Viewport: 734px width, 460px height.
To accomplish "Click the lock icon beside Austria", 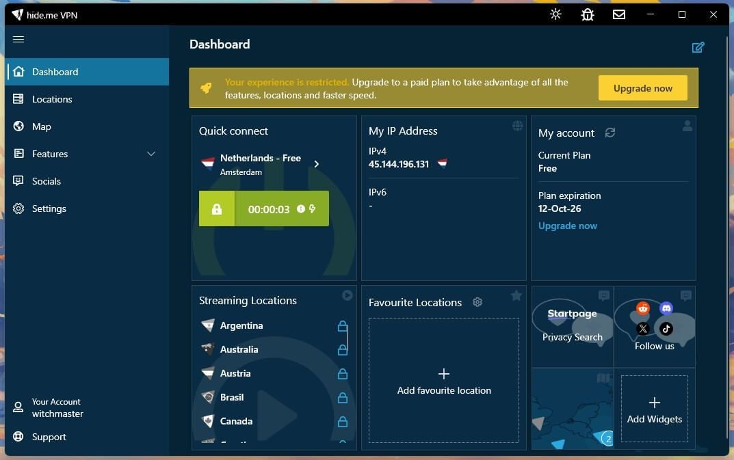I will coord(343,373).
